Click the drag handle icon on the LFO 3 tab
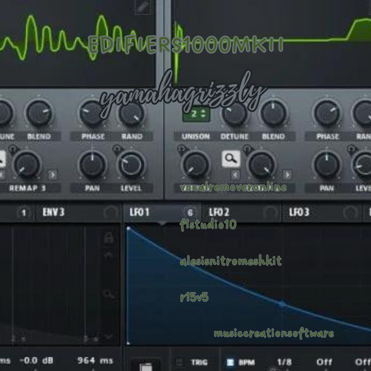This screenshot has height=371, width=371. [351, 212]
